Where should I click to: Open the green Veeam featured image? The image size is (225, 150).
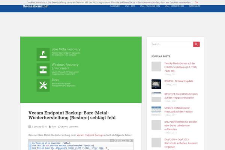click(81, 70)
